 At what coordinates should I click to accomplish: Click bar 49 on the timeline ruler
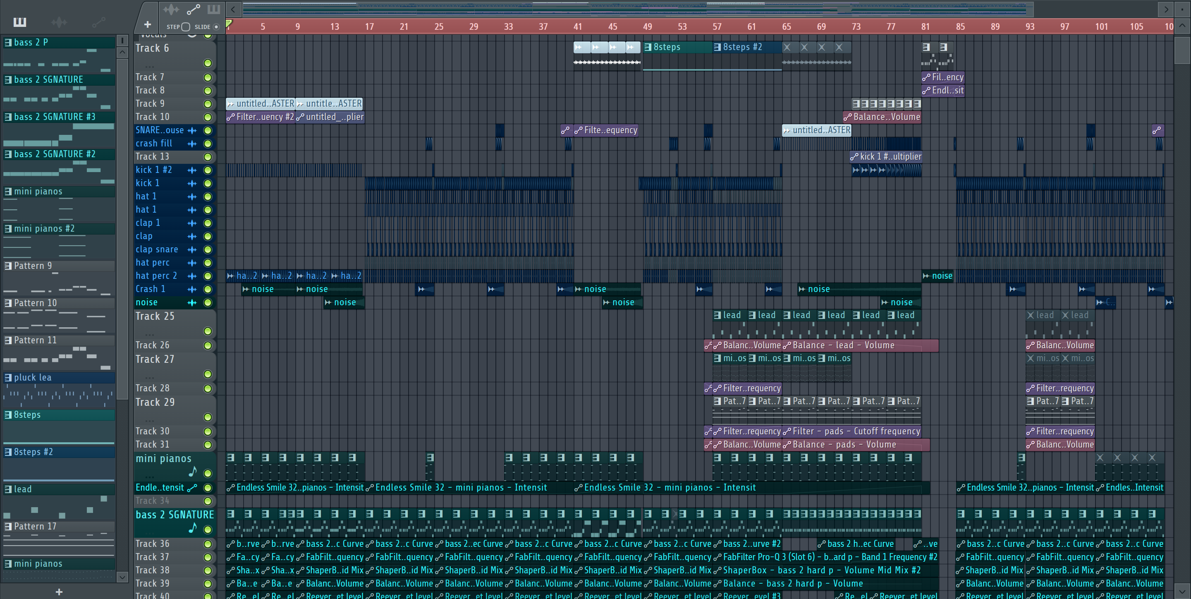(x=647, y=27)
